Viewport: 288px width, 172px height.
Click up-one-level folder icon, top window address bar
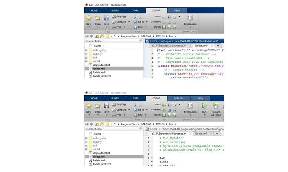tap(97, 36)
